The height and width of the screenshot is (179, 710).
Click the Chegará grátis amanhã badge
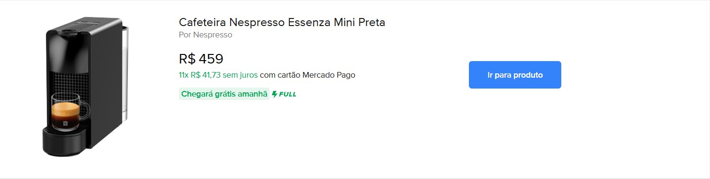225,94
